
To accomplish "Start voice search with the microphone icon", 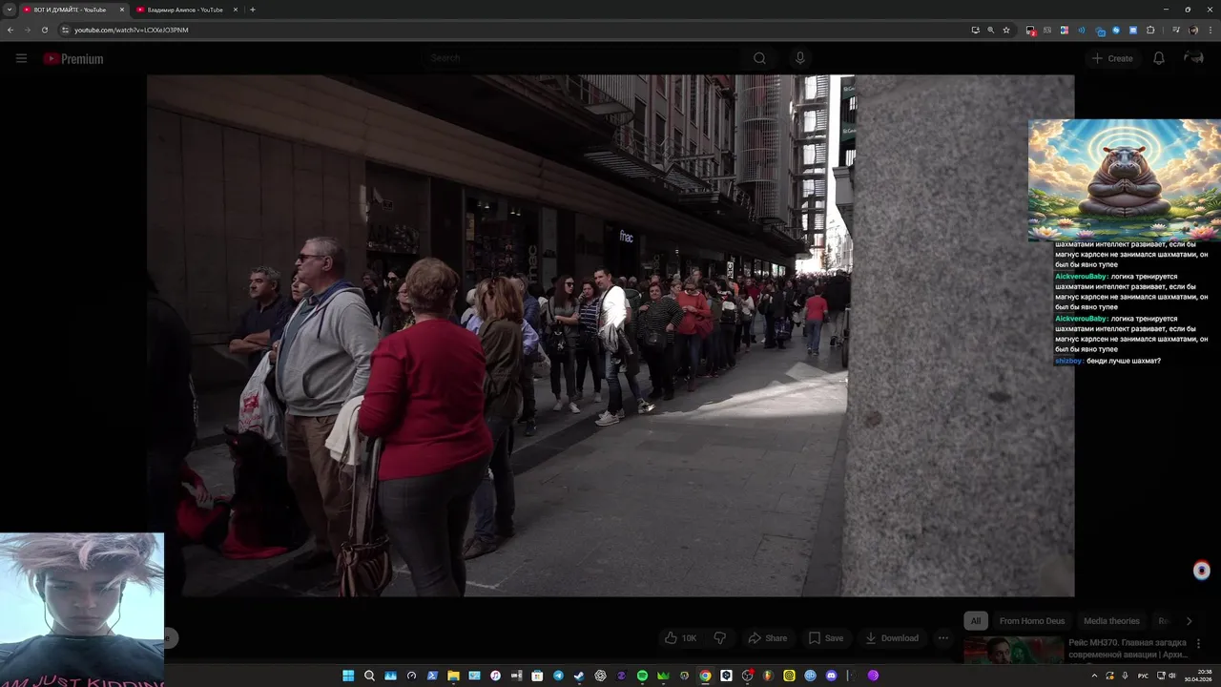I will [x=799, y=58].
